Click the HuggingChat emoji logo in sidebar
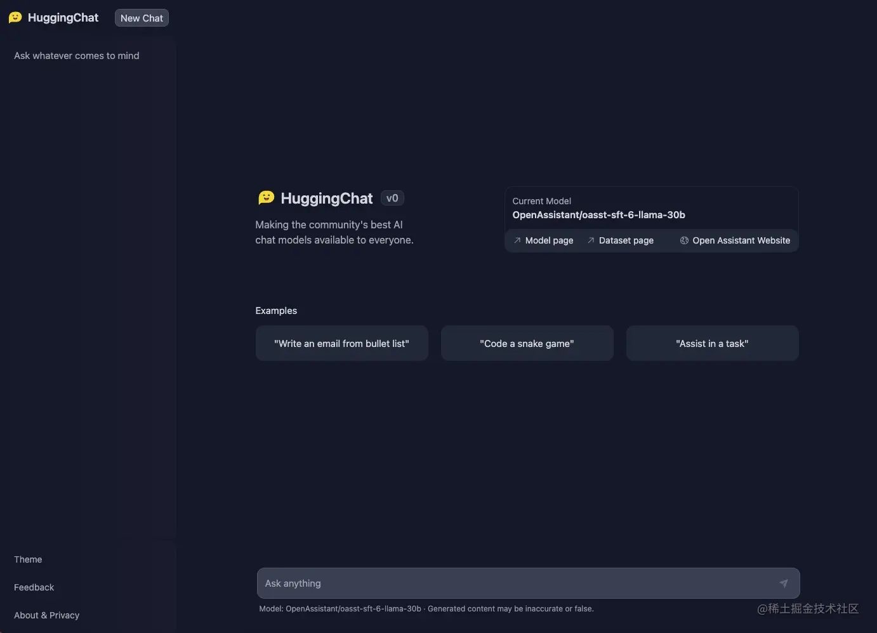 pyautogui.click(x=15, y=18)
